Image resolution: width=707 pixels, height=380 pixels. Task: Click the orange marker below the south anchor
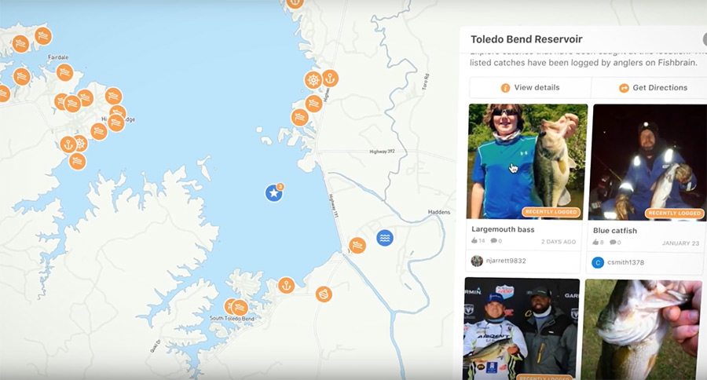[x=324, y=294]
